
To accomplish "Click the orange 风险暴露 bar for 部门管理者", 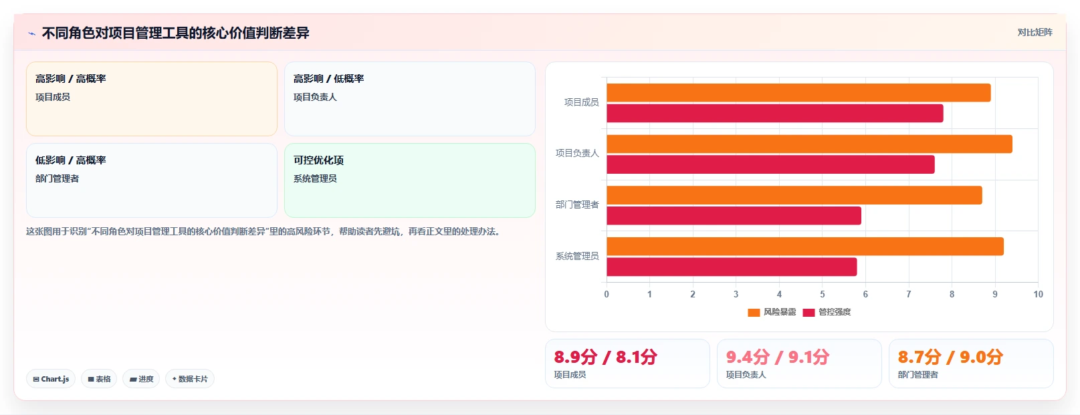I will (794, 195).
